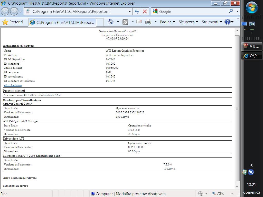Viewport: 263px width, 197px height.
Task: Refresh the page with the double-arrow icon
Action: point(137,12)
